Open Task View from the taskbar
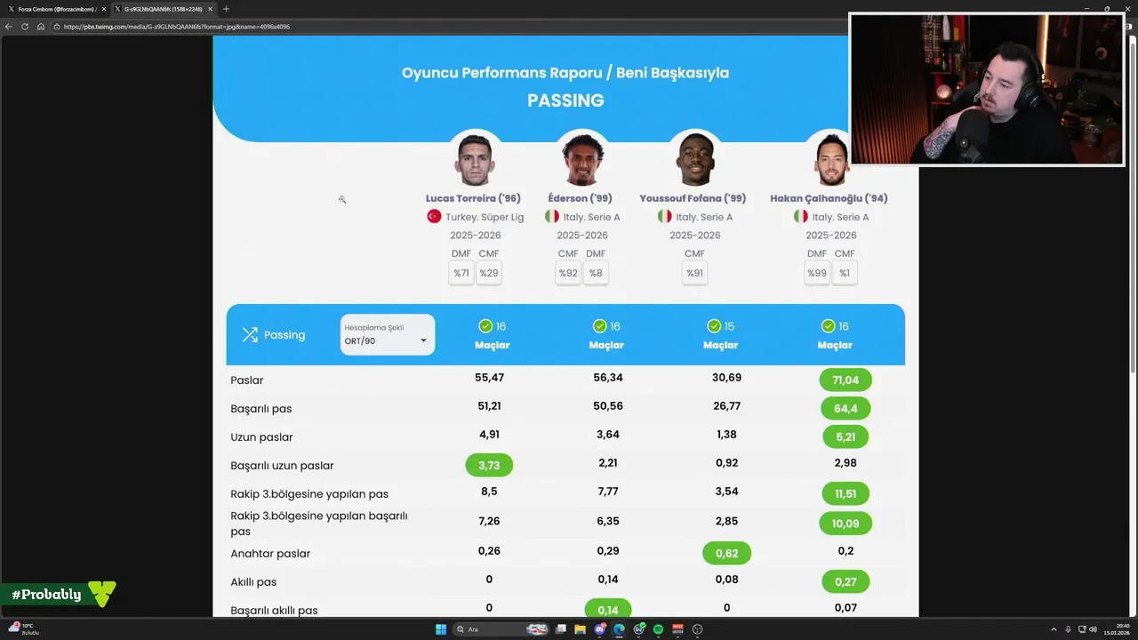The width and height of the screenshot is (1138, 640). click(x=561, y=629)
